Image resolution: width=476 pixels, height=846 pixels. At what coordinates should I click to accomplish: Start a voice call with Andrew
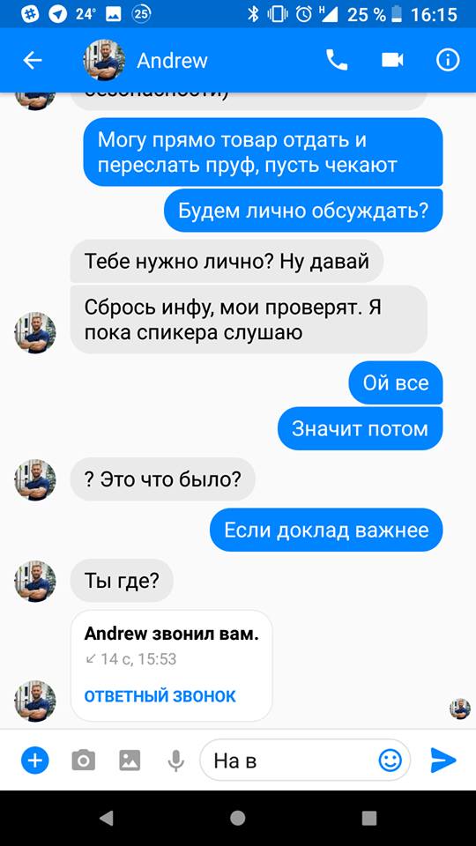click(x=337, y=60)
